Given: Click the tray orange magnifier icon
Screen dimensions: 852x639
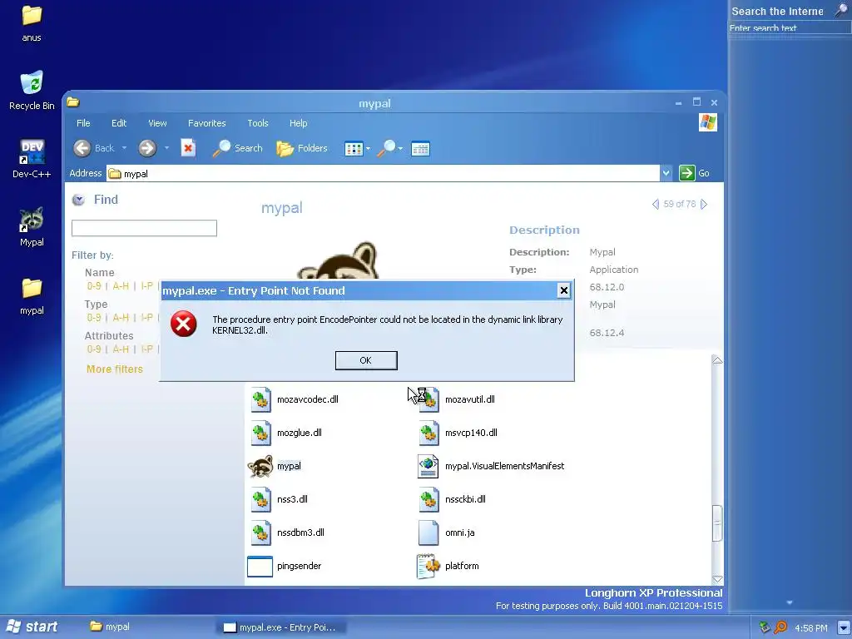Looking at the screenshot, I should (x=780, y=627).
